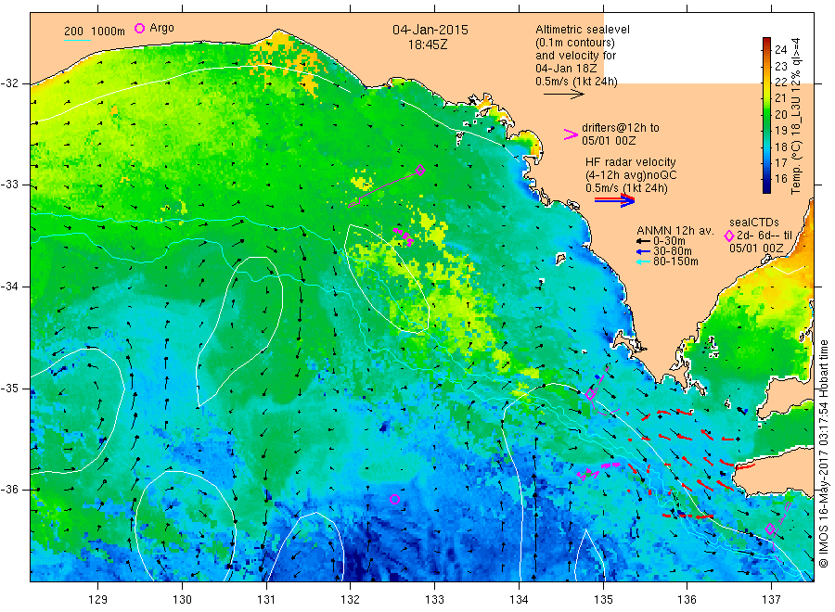
Task: Click the 'ANMN 12h av.' heading
Action: tap(675, 231)
